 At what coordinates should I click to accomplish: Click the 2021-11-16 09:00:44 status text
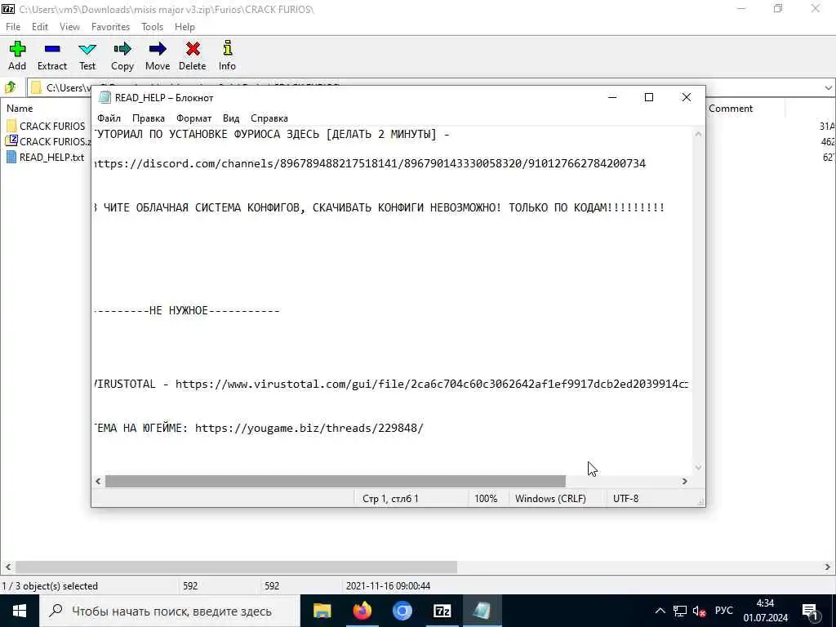click(x=388, y=586)
